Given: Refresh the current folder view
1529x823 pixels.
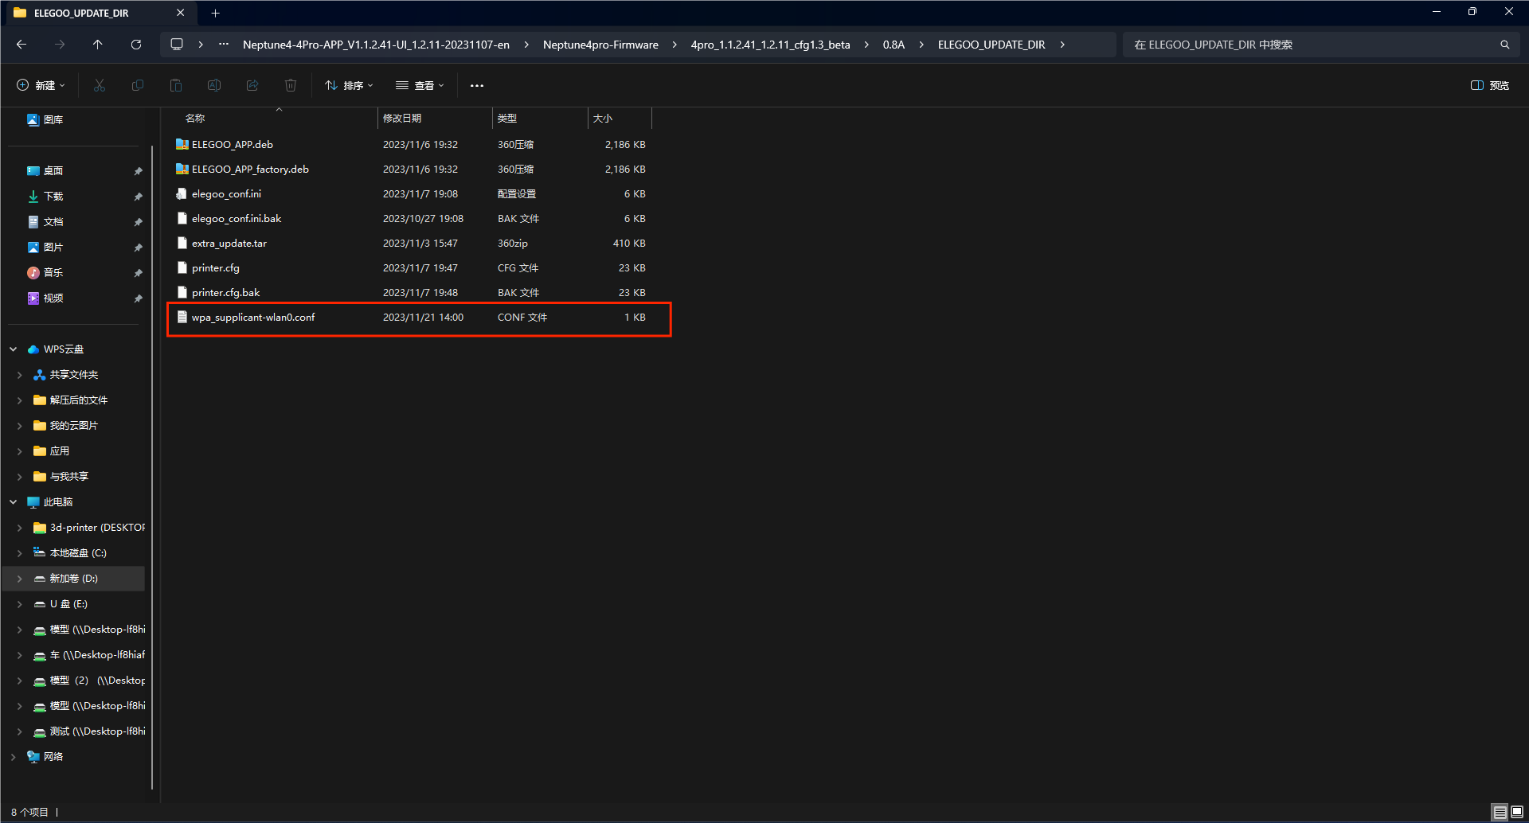Looking at the screenshot, I should (136, 45).
